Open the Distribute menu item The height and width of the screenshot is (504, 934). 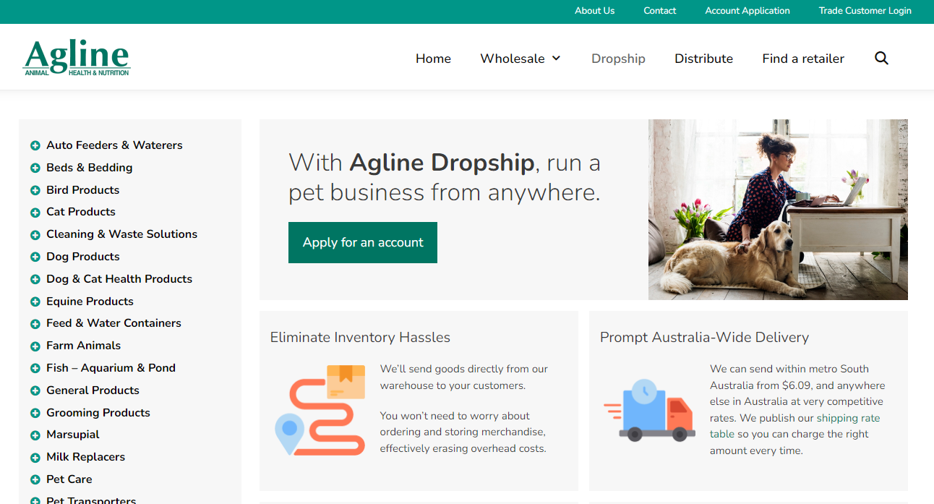click(x=703, y=59)
